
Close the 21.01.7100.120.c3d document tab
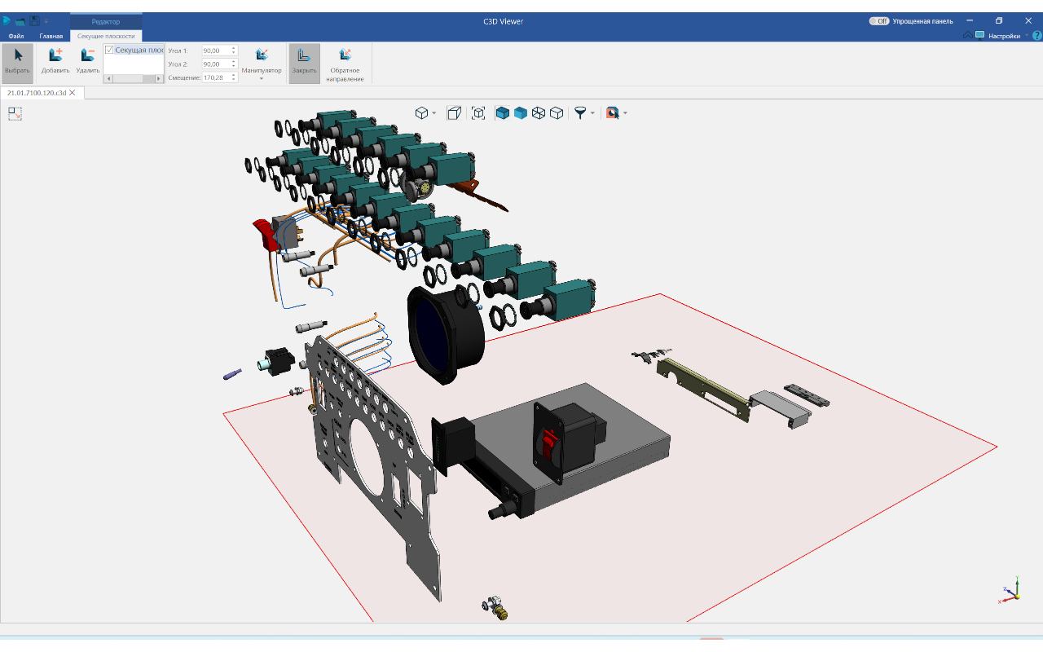click(x=73, y=93)
